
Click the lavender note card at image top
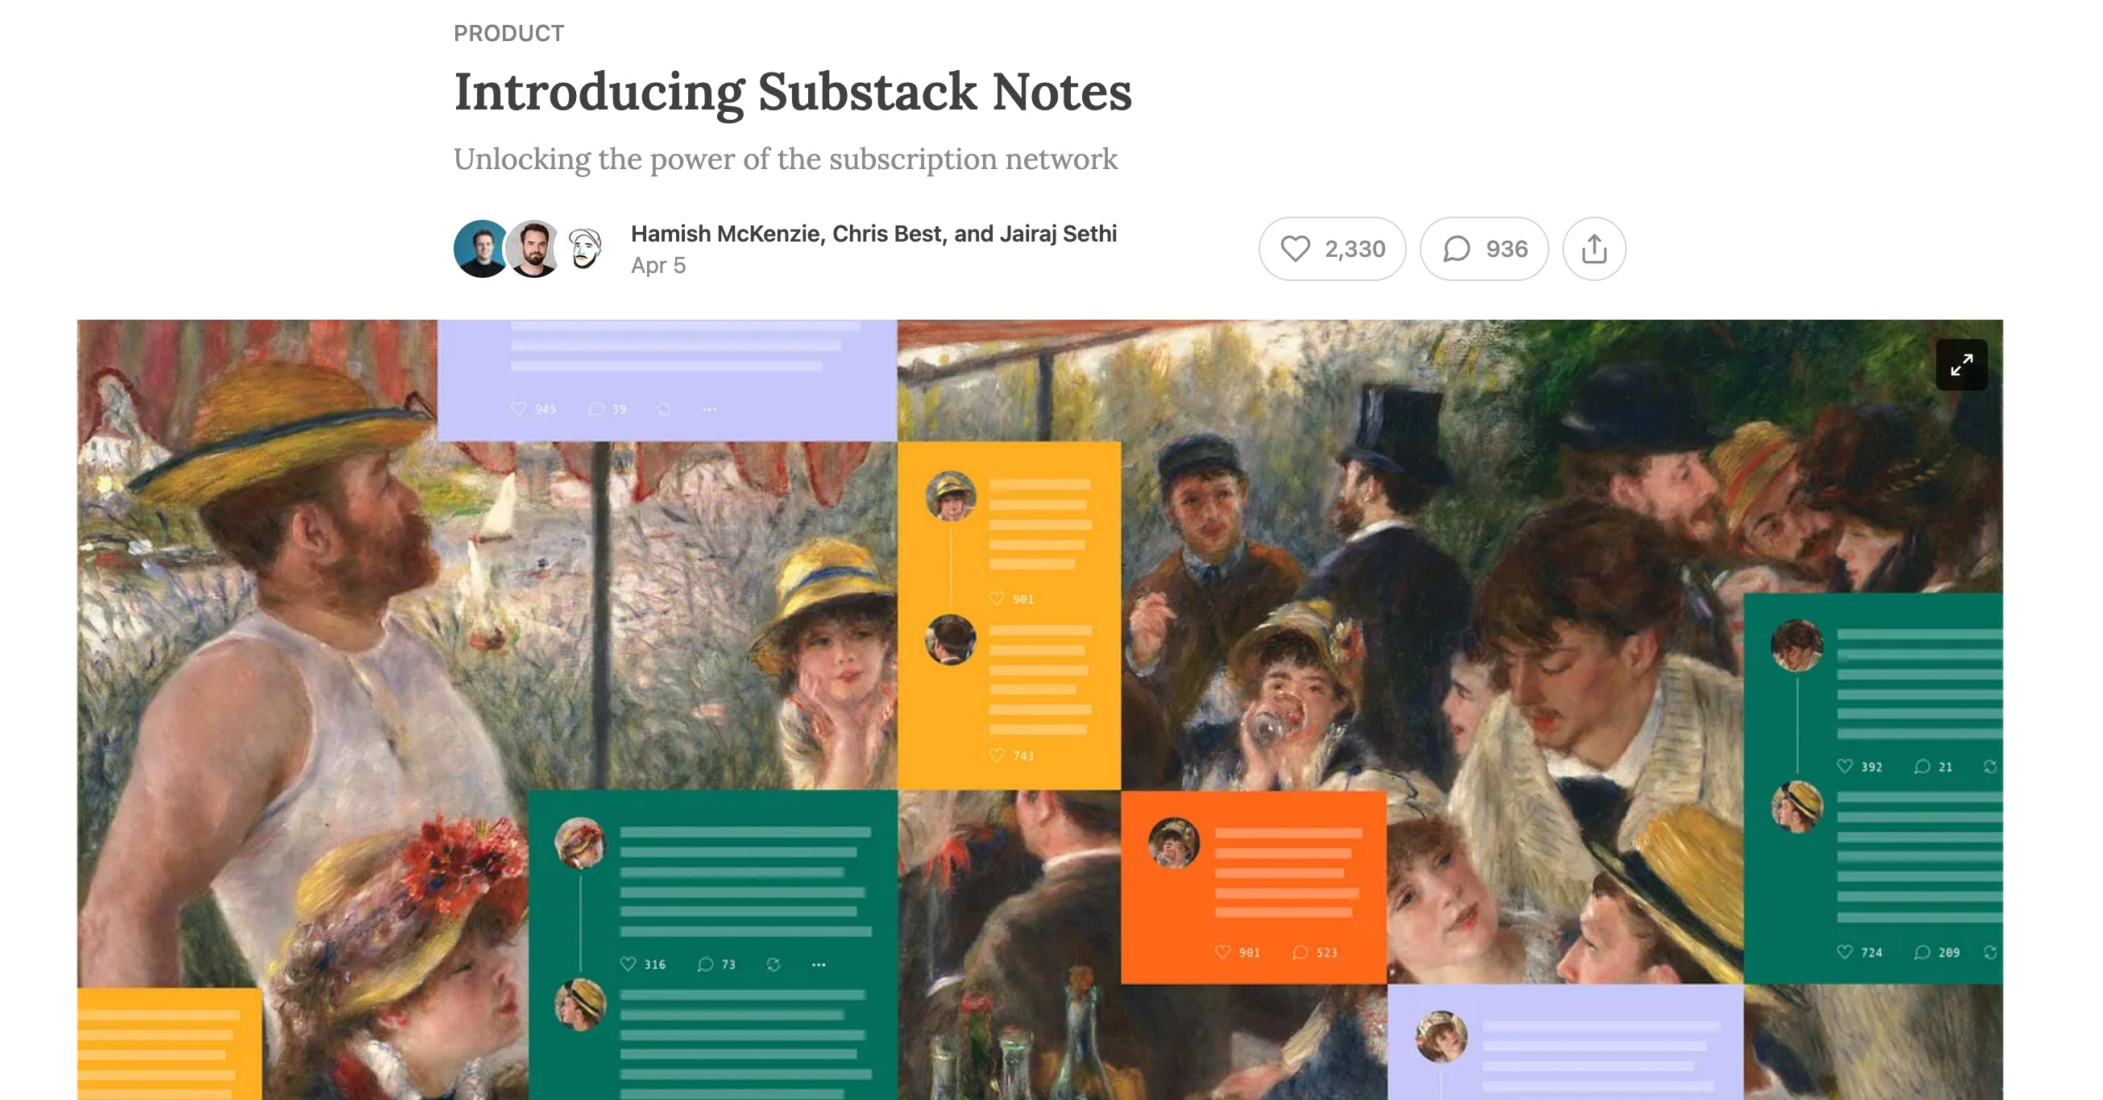(x=667, y=380)
